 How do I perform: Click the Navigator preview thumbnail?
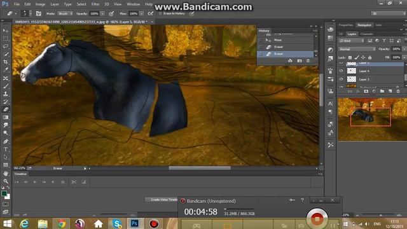coord(373,120)
